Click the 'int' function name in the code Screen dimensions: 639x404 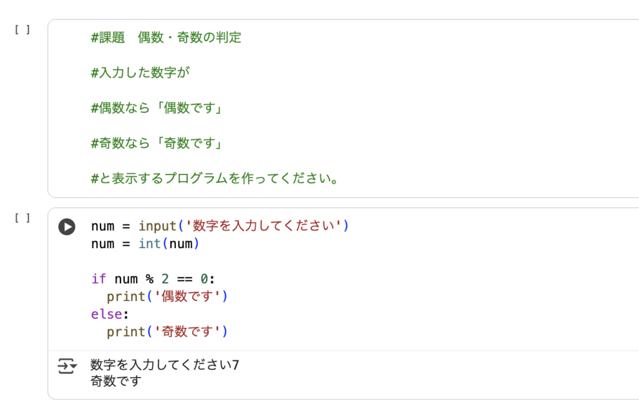(150, 244)
